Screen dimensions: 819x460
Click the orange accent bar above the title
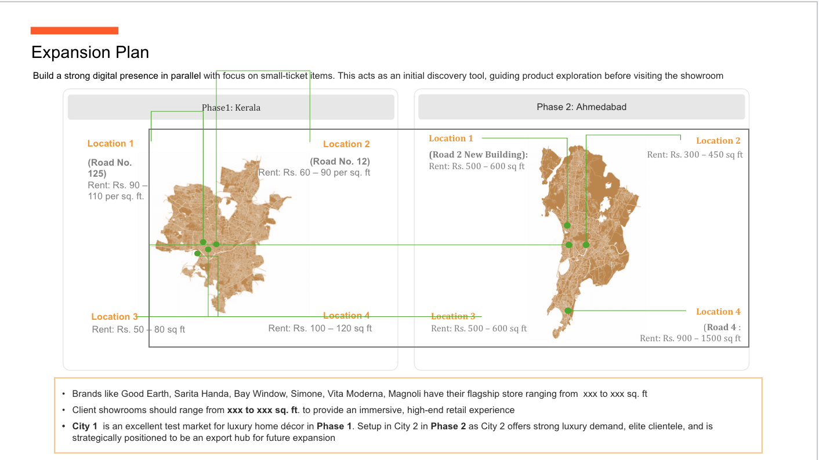(74, 31)
